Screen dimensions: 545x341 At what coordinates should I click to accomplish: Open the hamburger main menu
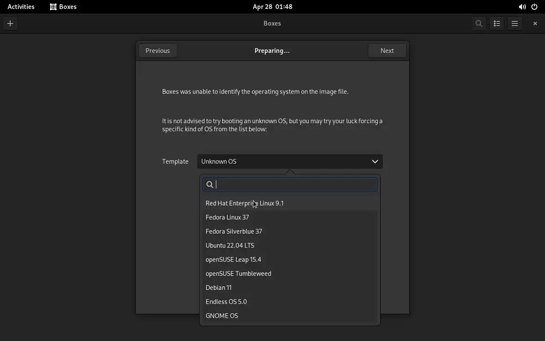(515, 23)
